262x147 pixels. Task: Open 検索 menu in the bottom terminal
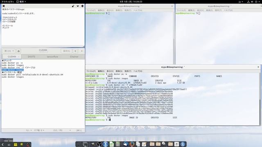click(119, 71)
